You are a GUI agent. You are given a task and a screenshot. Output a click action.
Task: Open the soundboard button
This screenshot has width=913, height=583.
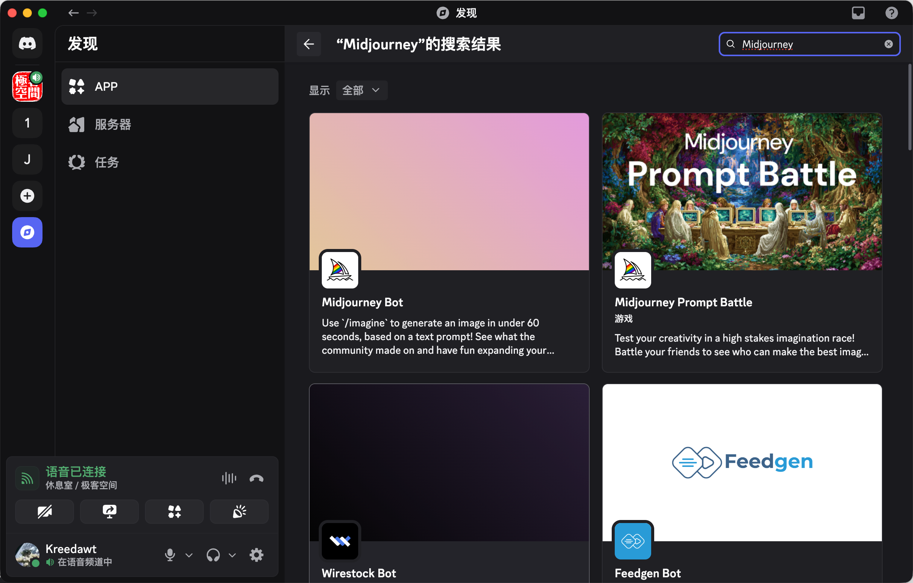[239, 512]
